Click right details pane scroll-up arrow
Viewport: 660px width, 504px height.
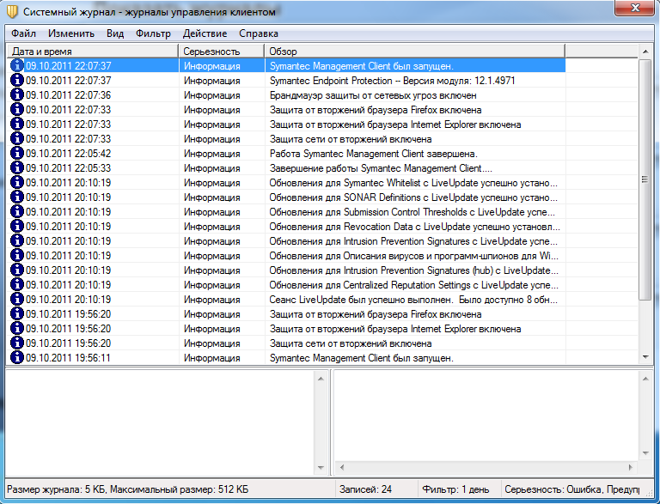645,379
